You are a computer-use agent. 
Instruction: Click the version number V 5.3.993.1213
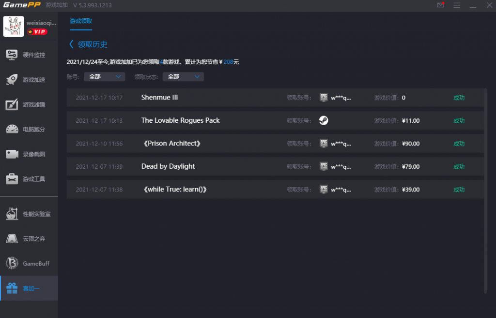[x=93, y=5]
